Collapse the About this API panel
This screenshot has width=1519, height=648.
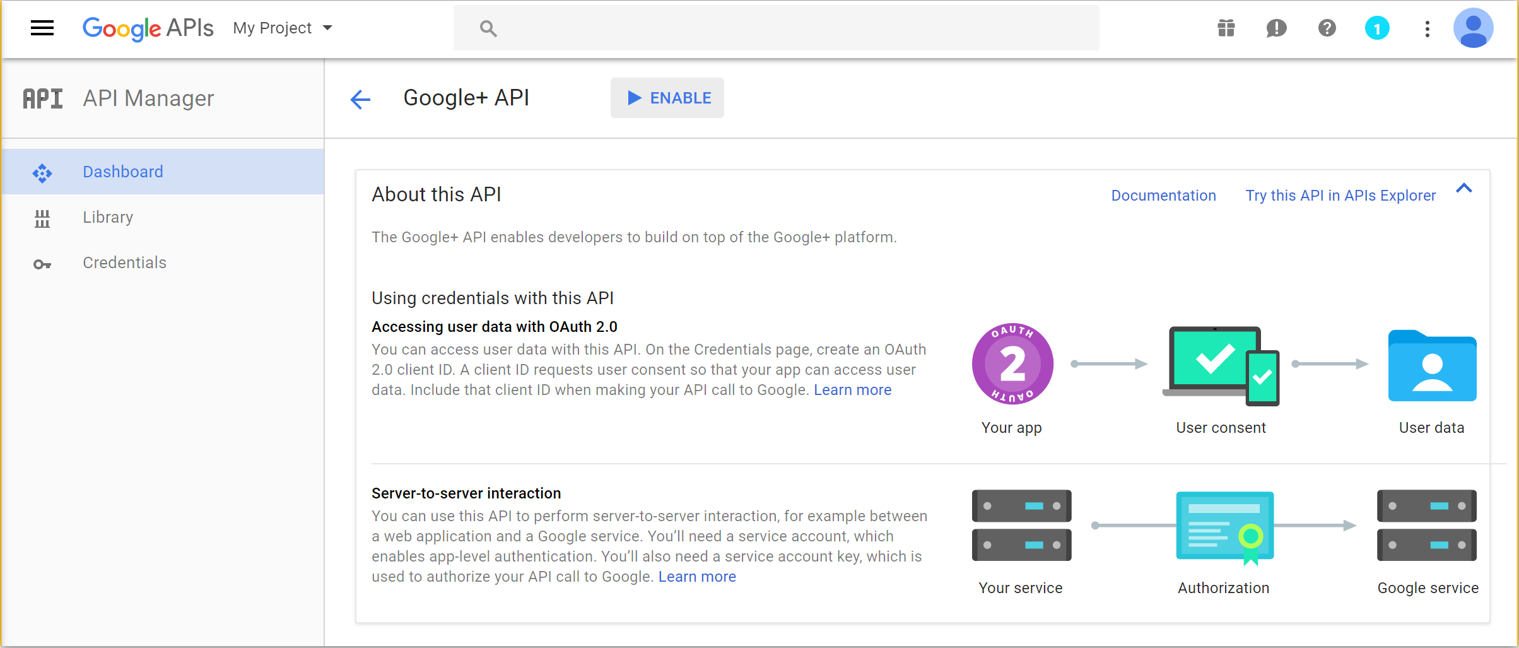(1464, 188)
